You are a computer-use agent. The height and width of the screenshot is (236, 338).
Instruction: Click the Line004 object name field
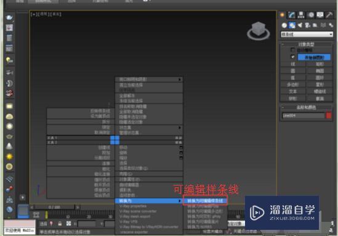[303, 116]
